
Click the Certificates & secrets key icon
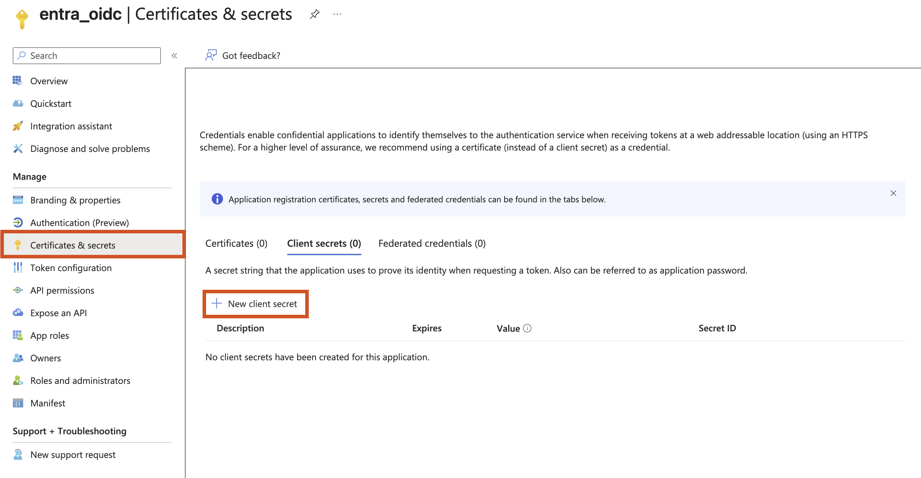tap(18, 245)
